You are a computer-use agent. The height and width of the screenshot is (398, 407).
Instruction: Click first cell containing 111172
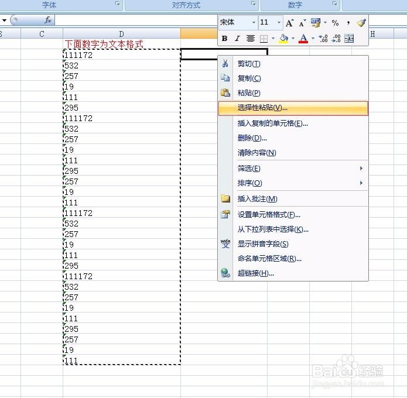(x=121, y=55)
